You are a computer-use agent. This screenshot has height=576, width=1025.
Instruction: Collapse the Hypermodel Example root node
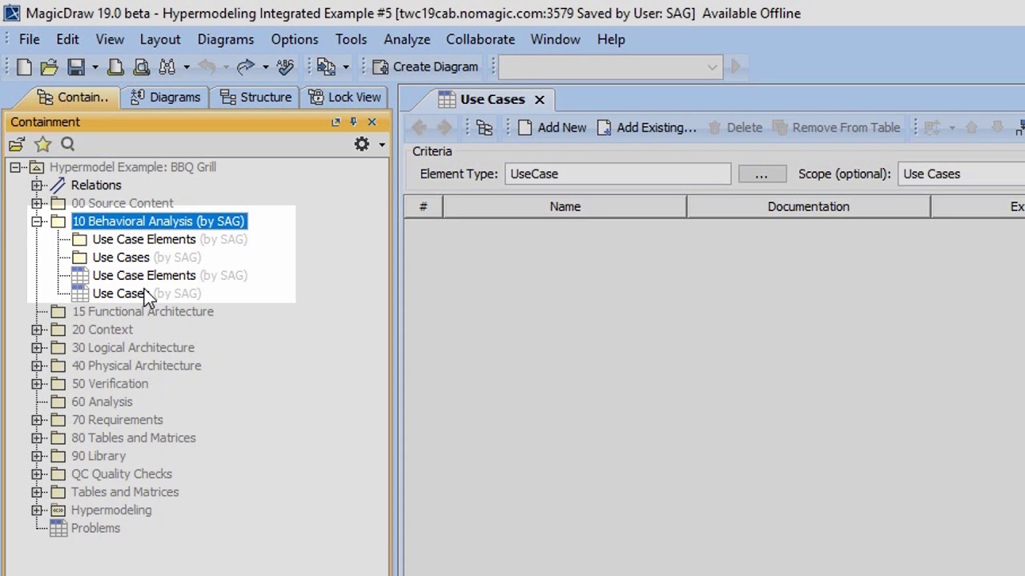[15, 167]
